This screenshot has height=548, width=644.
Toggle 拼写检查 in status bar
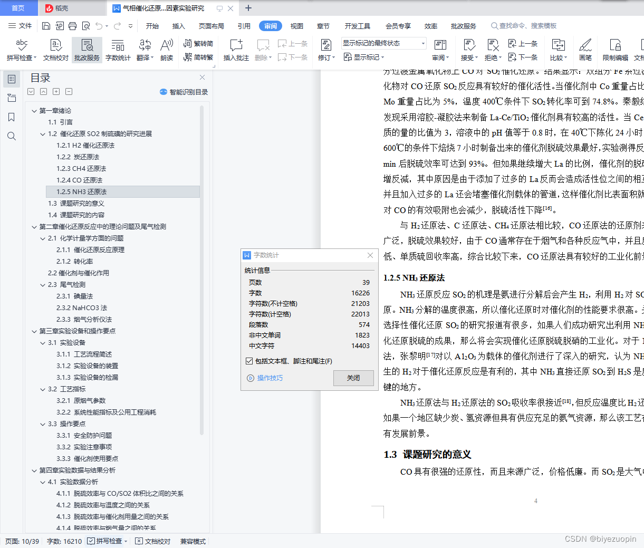107,541
